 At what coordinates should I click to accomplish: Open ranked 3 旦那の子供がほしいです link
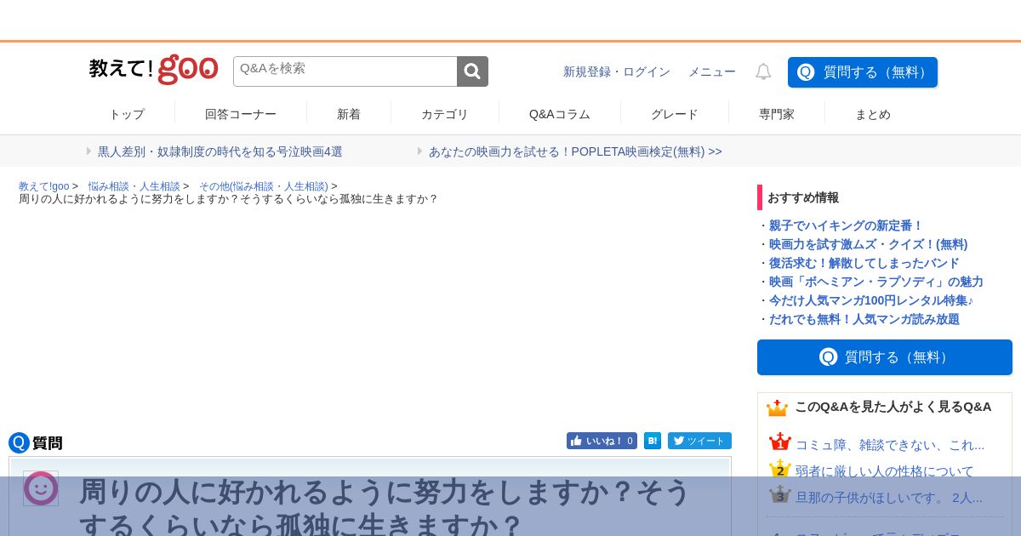tap(889, 498)
